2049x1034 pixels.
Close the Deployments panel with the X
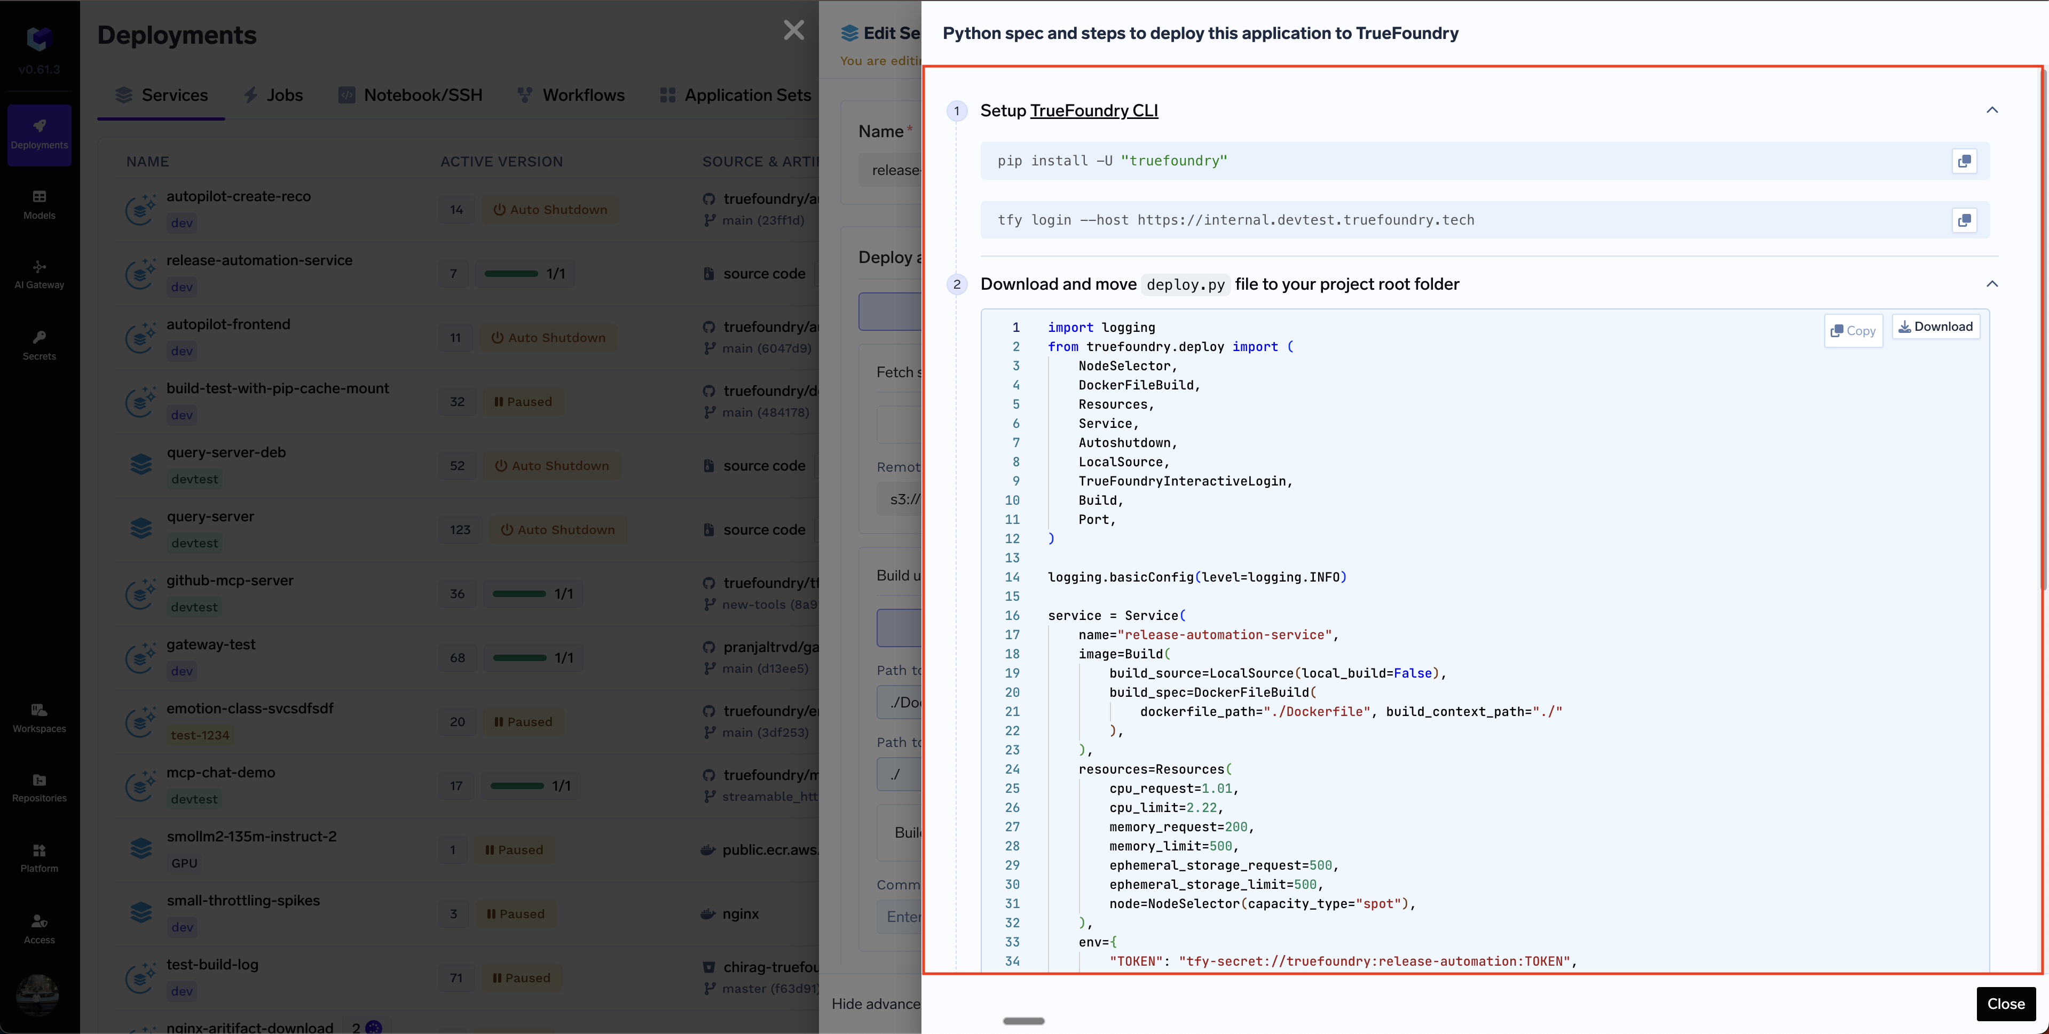[x=793, y=30]
